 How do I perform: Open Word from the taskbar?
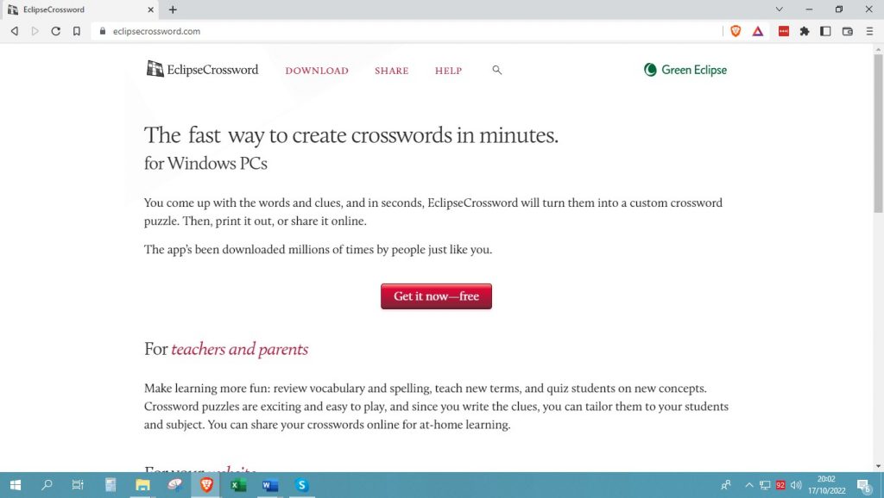pyautogui.click(x=269, y=485)
